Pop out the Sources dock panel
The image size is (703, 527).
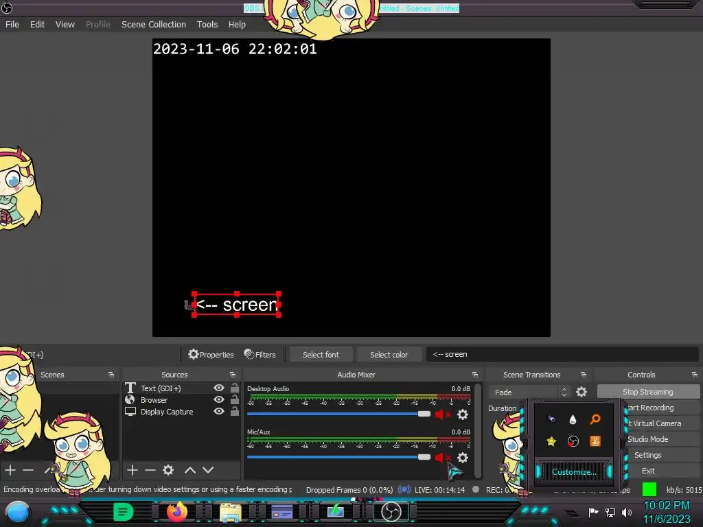pyautogui.click(x=233, y=375)
